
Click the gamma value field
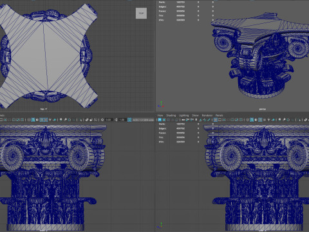click(122, 120)
